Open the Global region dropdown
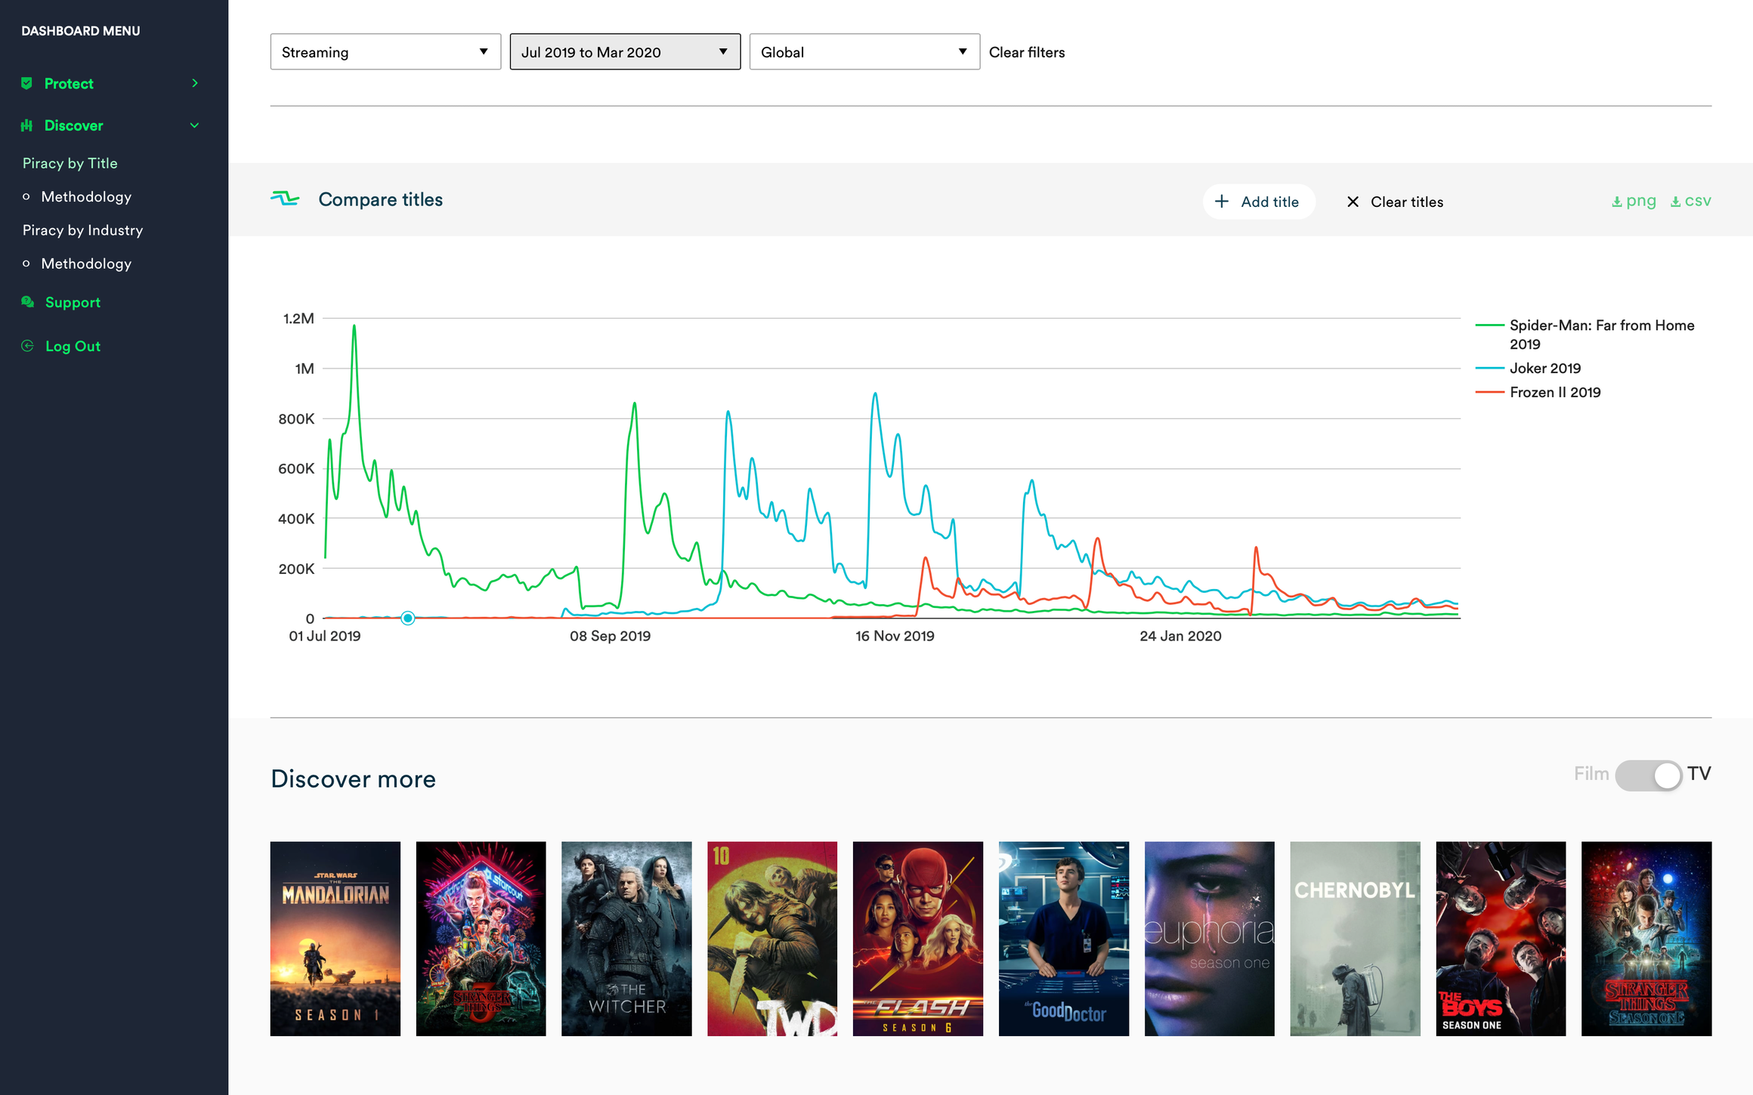 click(x=864, y=51)
